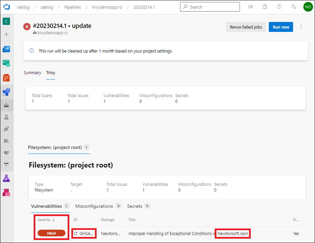
Task: Select the Vulnerabilities tab
Action: [50, 206]
